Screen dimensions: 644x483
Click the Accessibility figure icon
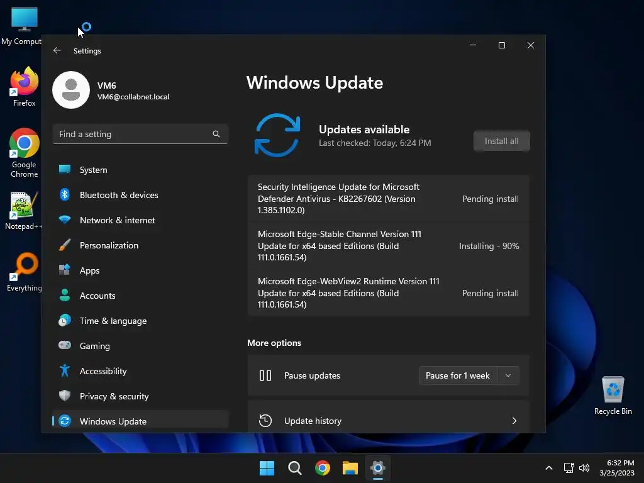[65, 371]
